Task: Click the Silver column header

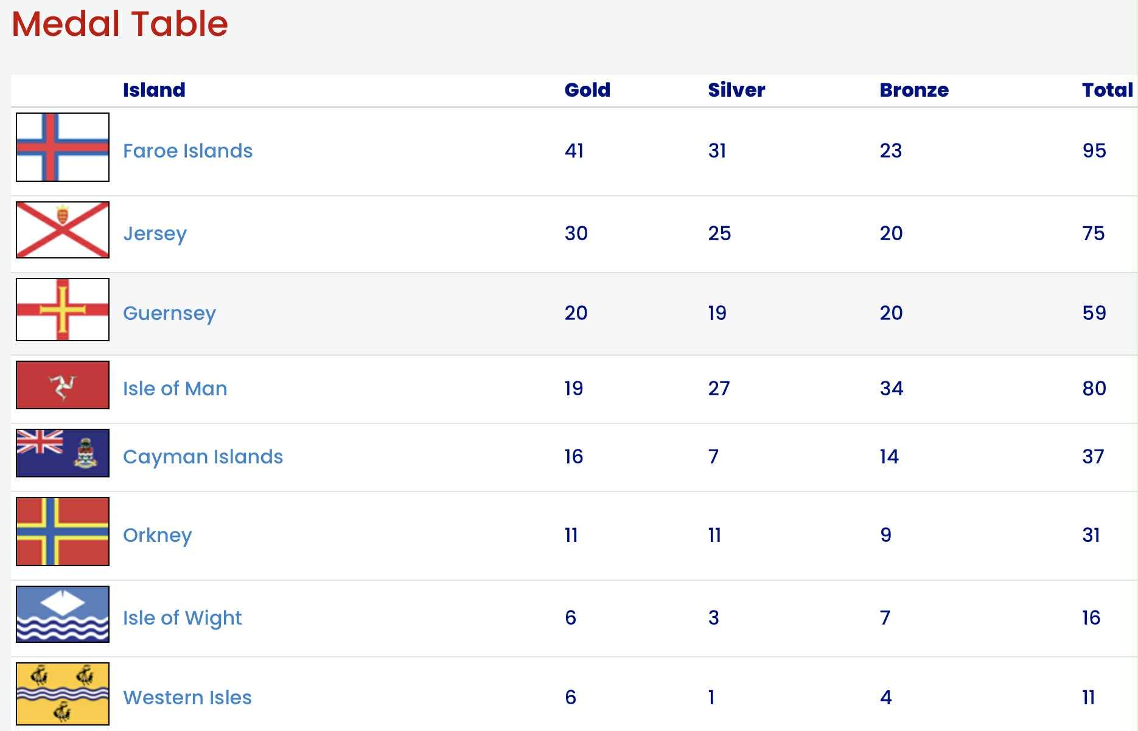Action: click(x=736, y=90)
